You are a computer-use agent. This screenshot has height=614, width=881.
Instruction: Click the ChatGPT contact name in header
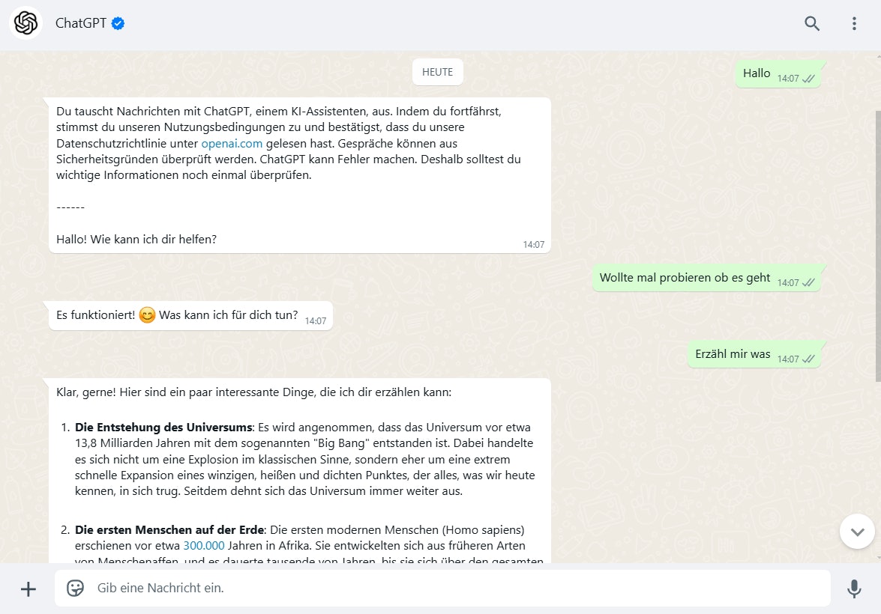coord(80,23)
